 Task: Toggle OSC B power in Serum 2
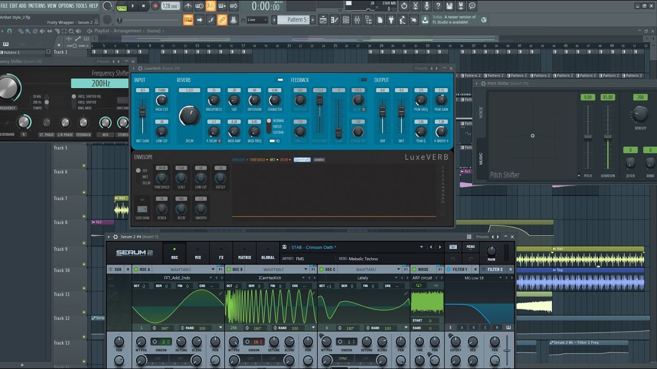pos(229,269)
